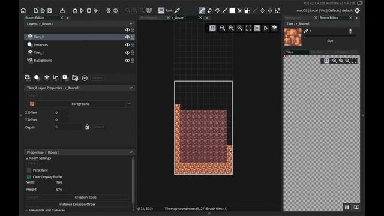Open the Foreground tile set menu button
Image resolution: width=384 pixels, height=216 pixels.
point(129,104)
